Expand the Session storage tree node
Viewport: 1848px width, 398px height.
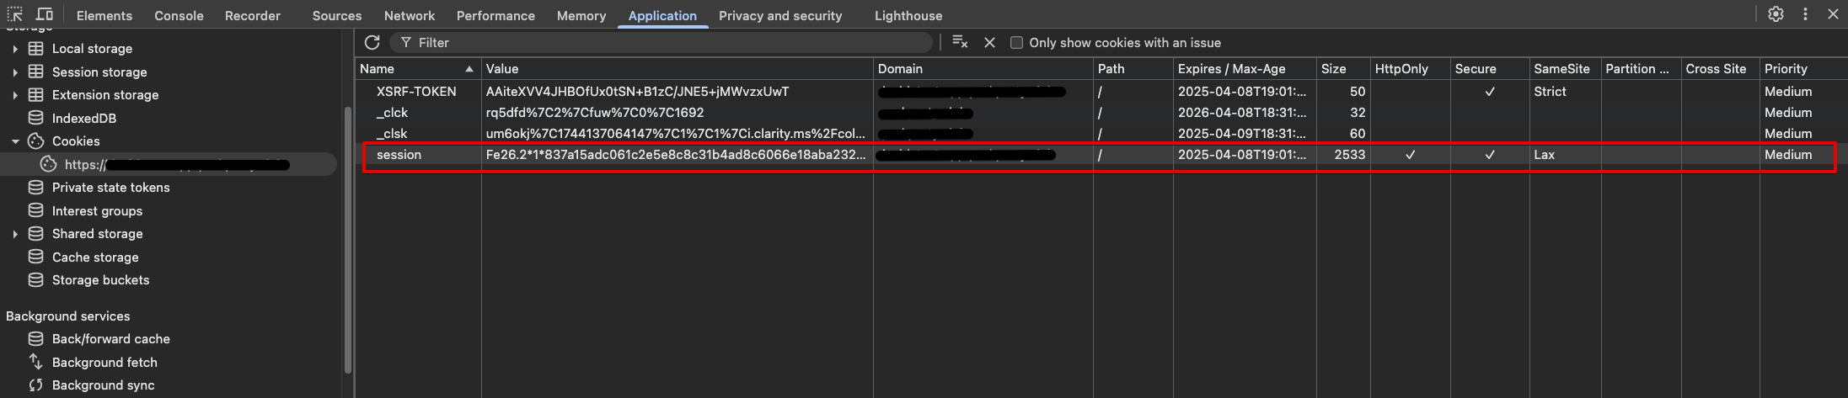pyautogui.click(x=15, y=72)
